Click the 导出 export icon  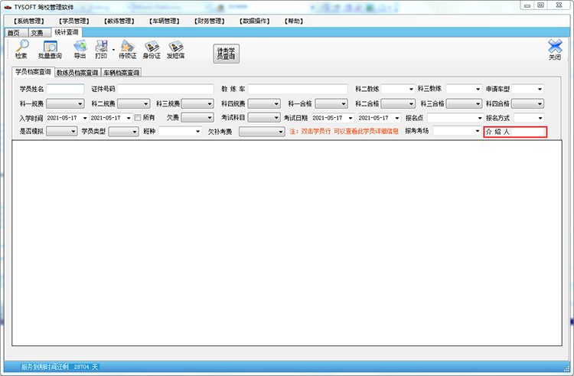(x=80, y=49)
